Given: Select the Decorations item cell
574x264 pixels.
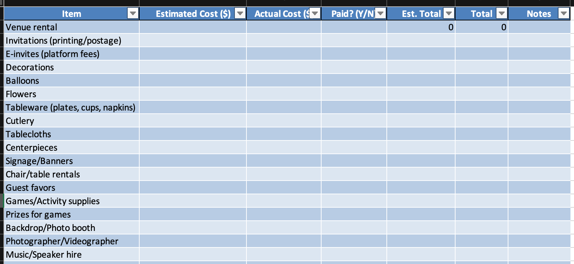Looking at the screenshot, I should (x=71, y=67).
